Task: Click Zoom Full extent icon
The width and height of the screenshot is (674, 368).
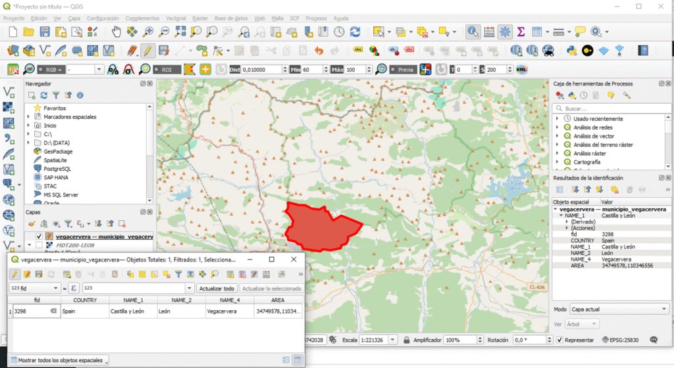Action: 180,32
